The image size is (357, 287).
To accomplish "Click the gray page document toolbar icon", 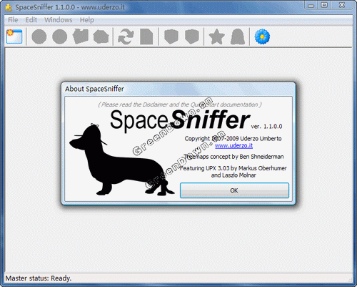I will 146,37.
